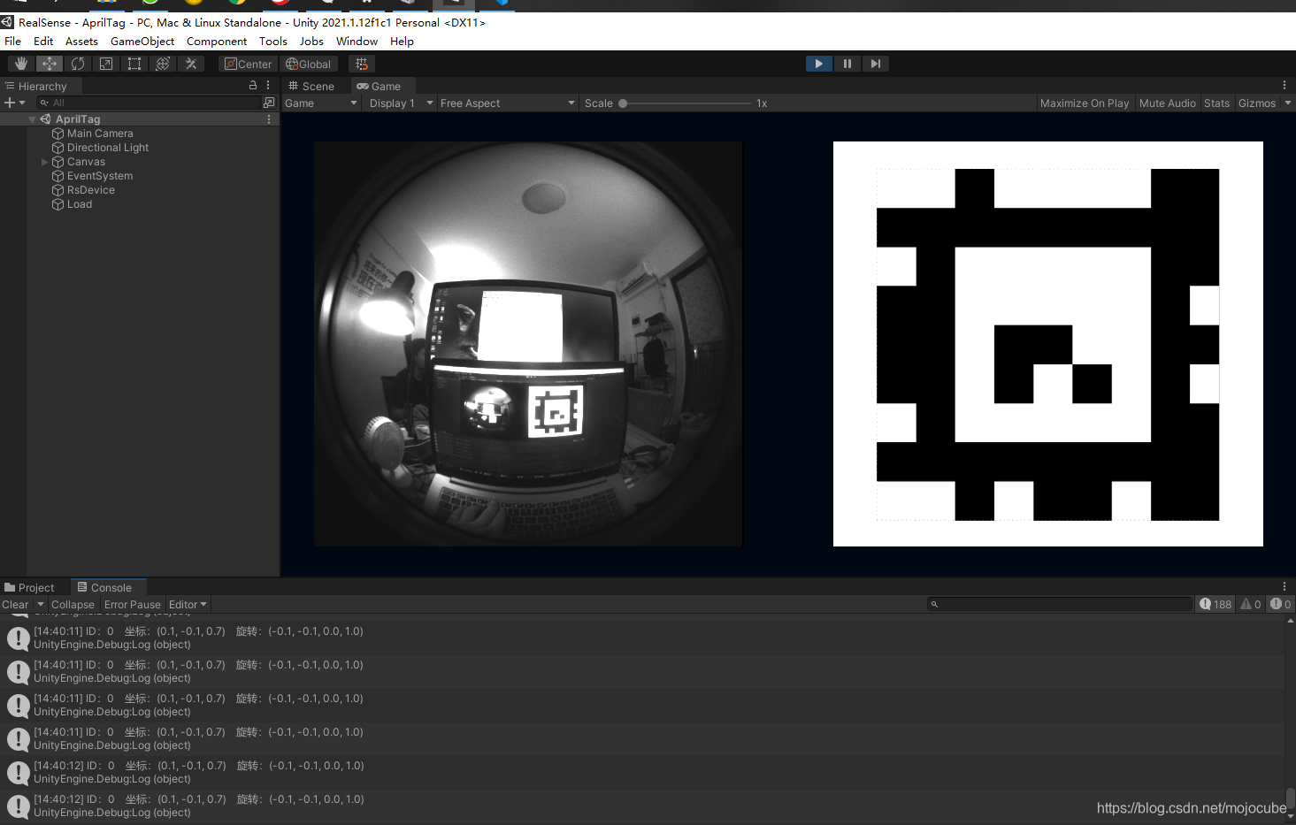Screen dimensions: 1296x825
Task: Open the Assets menu
Action: coord(81,41)
